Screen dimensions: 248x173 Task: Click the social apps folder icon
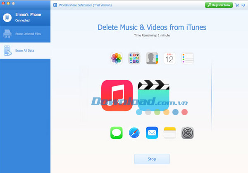[x=134, y=58]
